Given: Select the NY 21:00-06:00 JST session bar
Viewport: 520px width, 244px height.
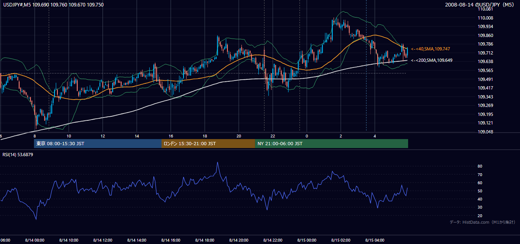Looking at the screenshot, I should tap(332, 144).
